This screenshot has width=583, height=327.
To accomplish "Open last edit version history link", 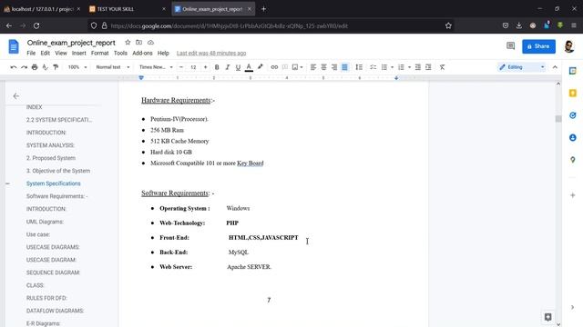I will click(211, 53).
